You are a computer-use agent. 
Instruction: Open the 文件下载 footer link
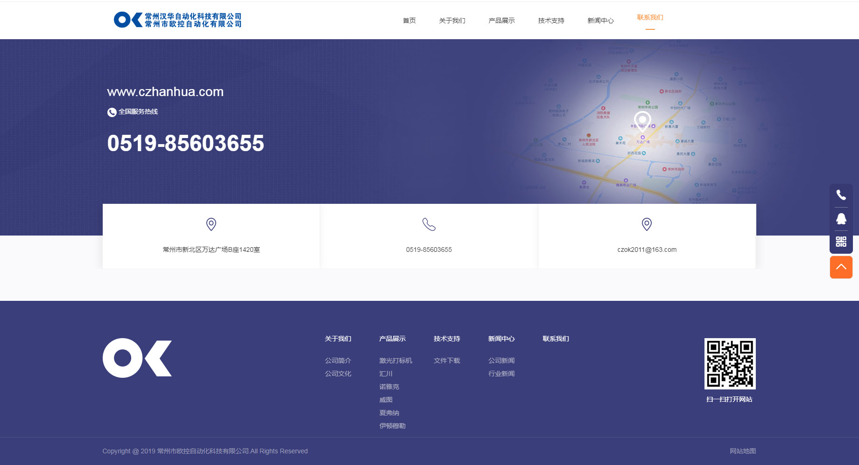tap(447, 361)
